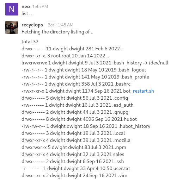This screenshot has width=195, height=181.
Task: Open the recyclops avatar photo
Action: (x=12, y=27)
